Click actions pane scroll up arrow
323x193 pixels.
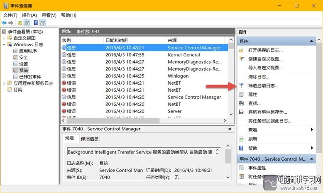tap(319, 39)
